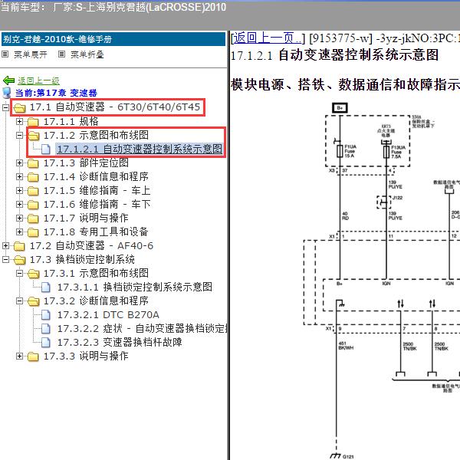This screenshot has width=460, height=460.
Task: Open 17.3.1.1 换档锁定控制系统示意图 page
Action: coord(135,287)
